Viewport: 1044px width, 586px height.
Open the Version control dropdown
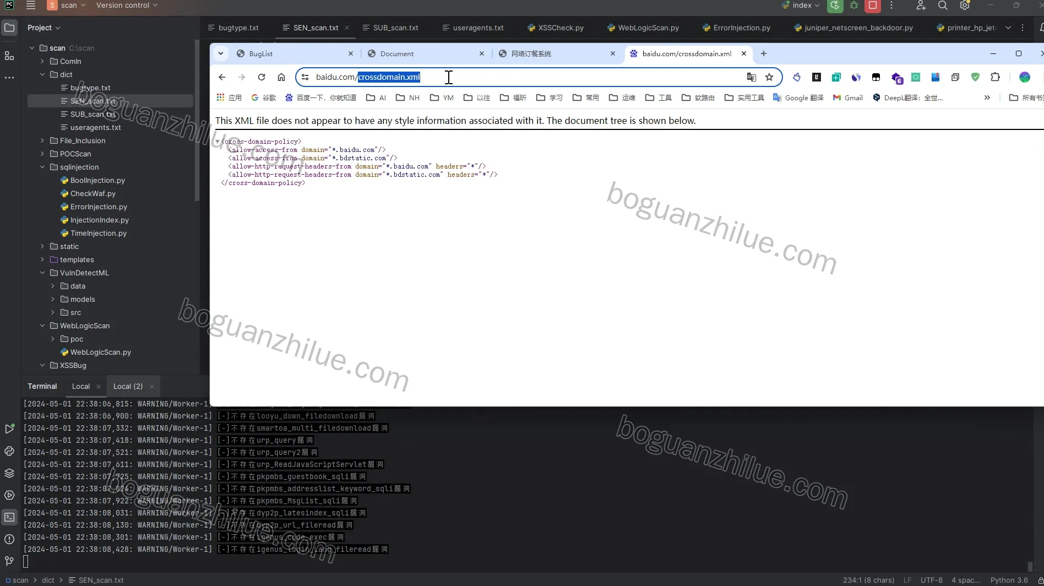(127, 6)
